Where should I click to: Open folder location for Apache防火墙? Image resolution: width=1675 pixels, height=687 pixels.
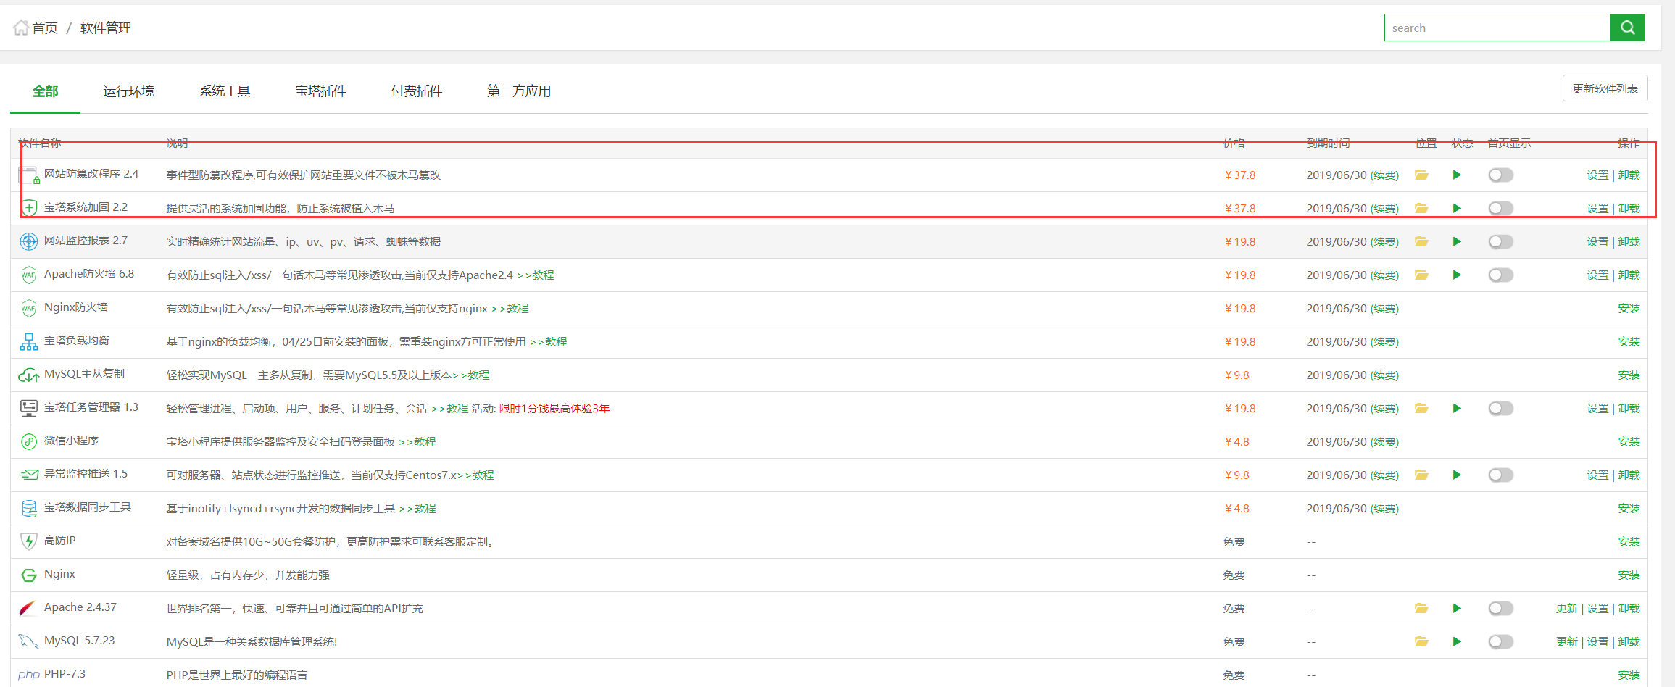pyautogui.click(x=1421, y=275)
